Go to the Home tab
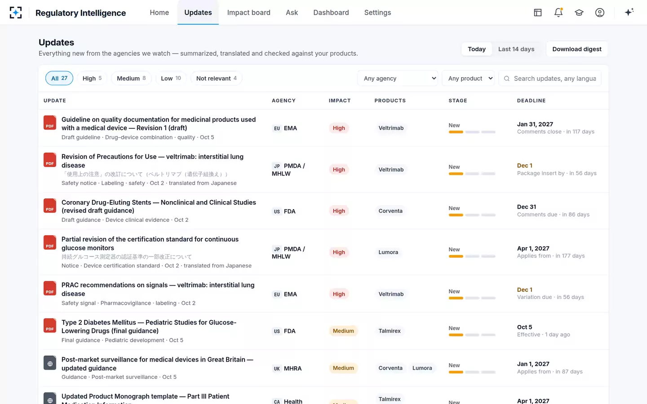This screenshot has height=404, width=647. [160, 13]
